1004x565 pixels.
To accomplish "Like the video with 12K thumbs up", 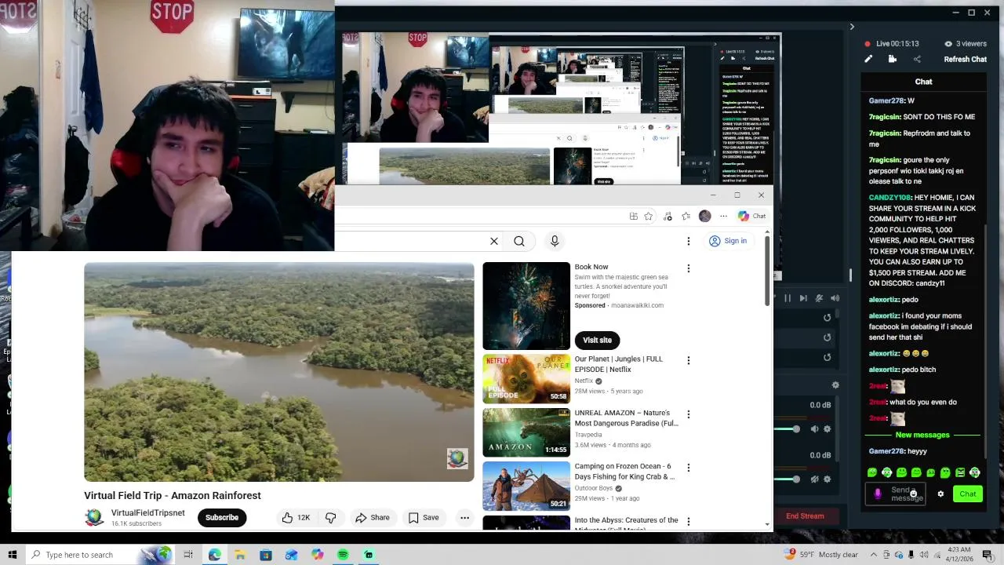I will pyautogui.click(x=296, y=517).
